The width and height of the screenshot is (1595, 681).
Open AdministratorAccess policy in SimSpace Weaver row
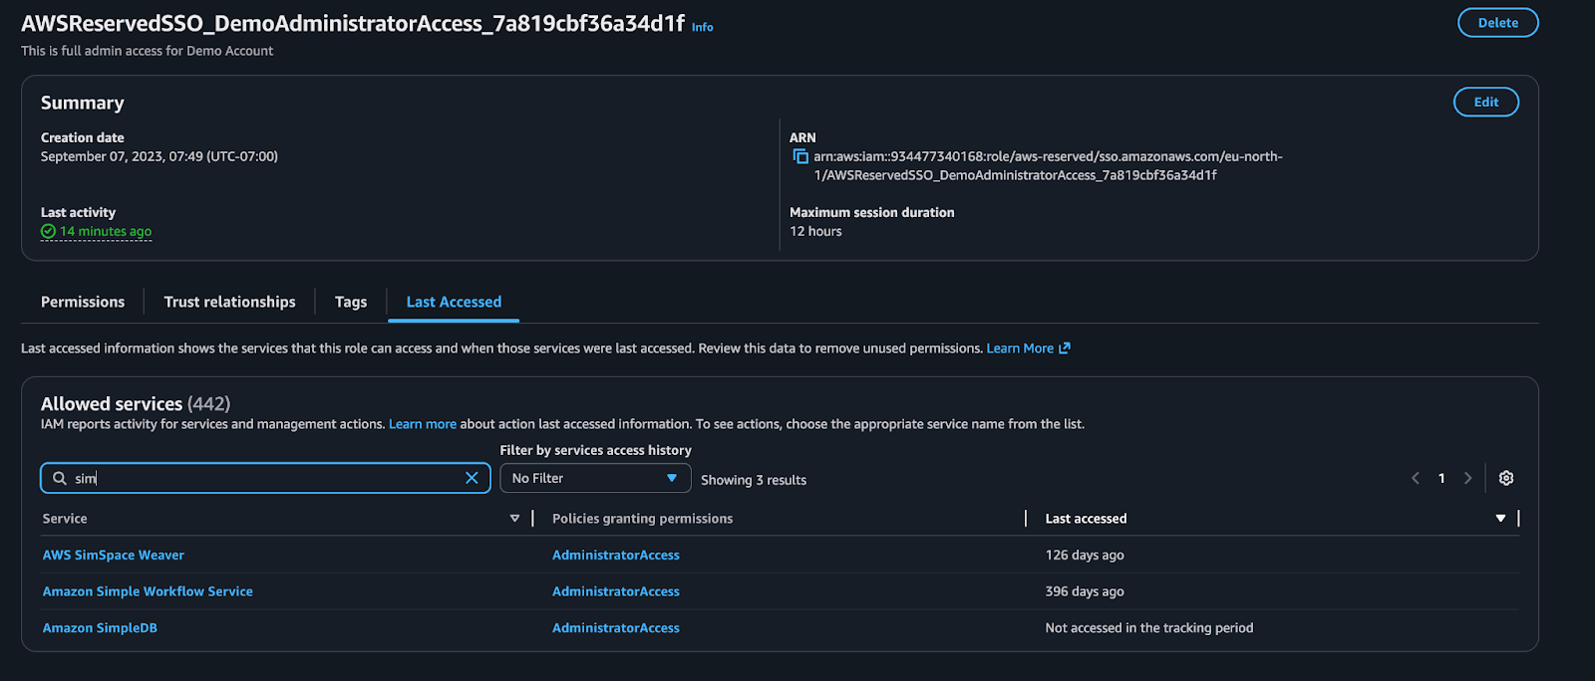coord(616,556)
